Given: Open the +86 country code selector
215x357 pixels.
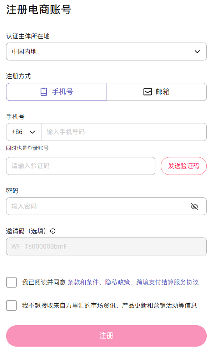Looking at the screenshot, I should [x=24, y=132].
